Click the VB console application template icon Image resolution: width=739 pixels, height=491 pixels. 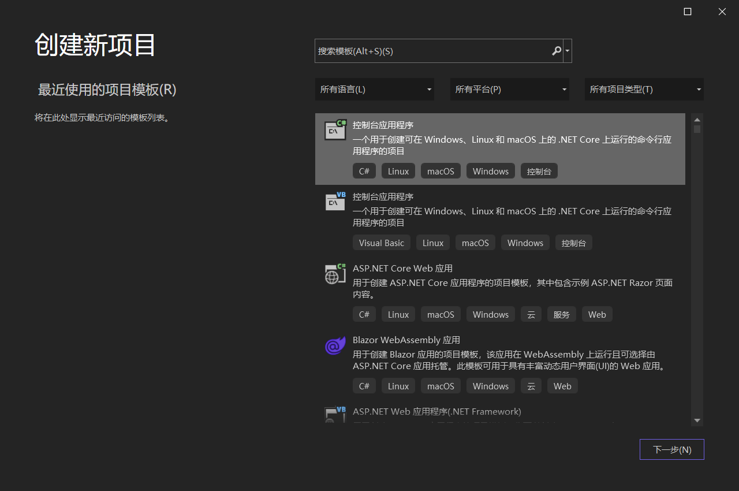335,202
